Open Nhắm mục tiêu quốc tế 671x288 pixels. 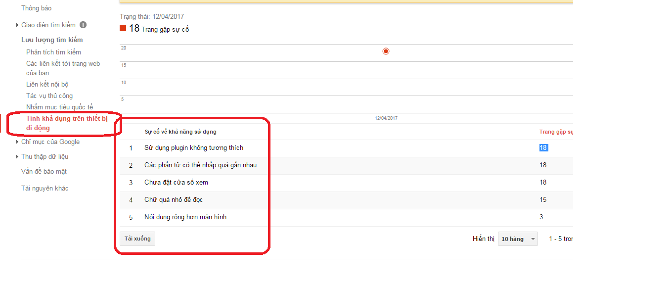point(59,107)
